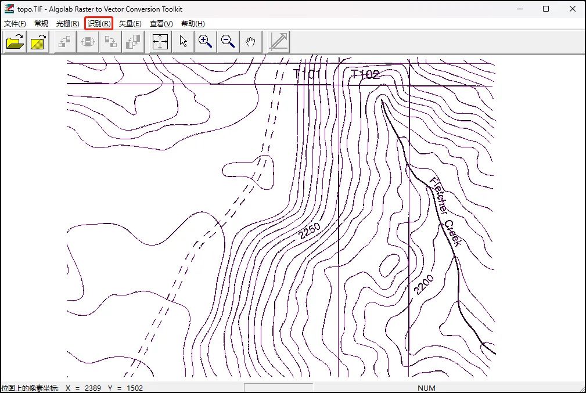Click the NUM indicator in status bar
This screenshot has width=586, height=393.
point(426,388)
